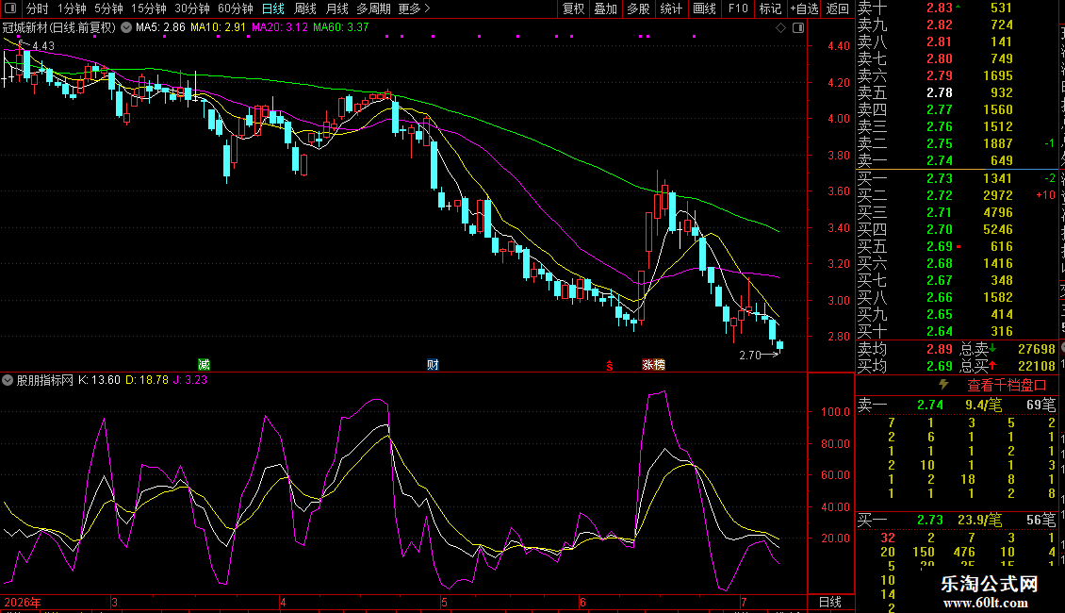Click the MA5: 2.86 value label
The height and width of the screenshot is (613, 1065).
tap(160, 27)
